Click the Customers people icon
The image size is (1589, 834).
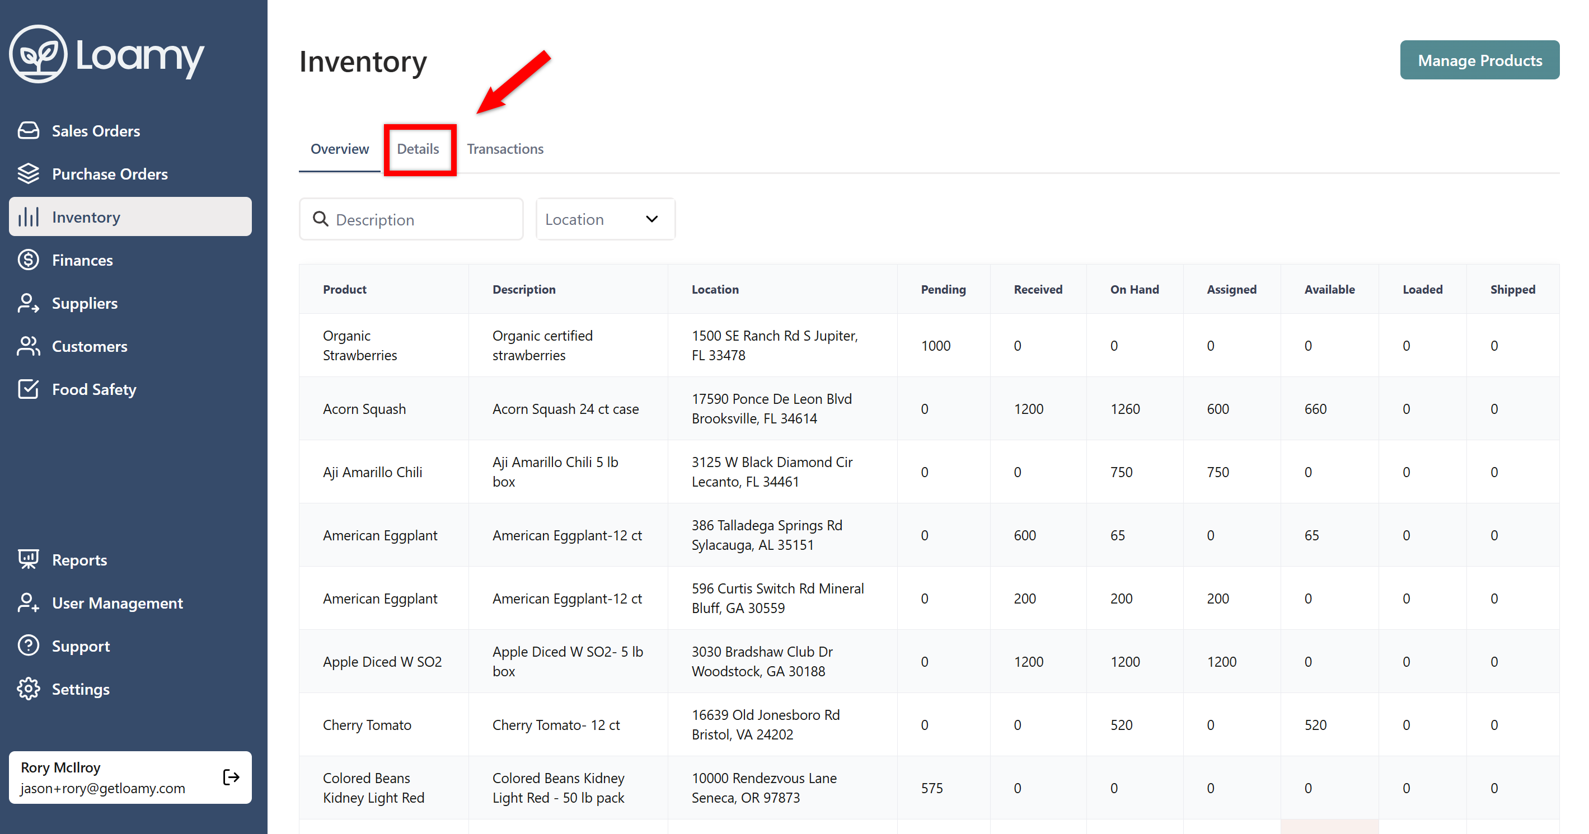point(29,346)
